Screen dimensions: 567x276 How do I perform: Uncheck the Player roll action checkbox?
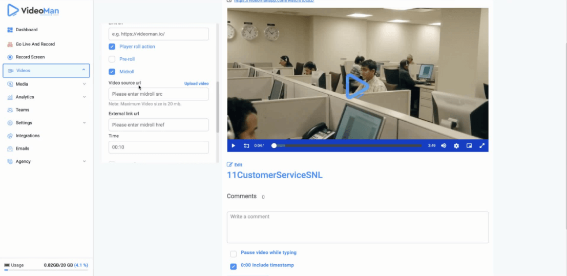point(112,47)
